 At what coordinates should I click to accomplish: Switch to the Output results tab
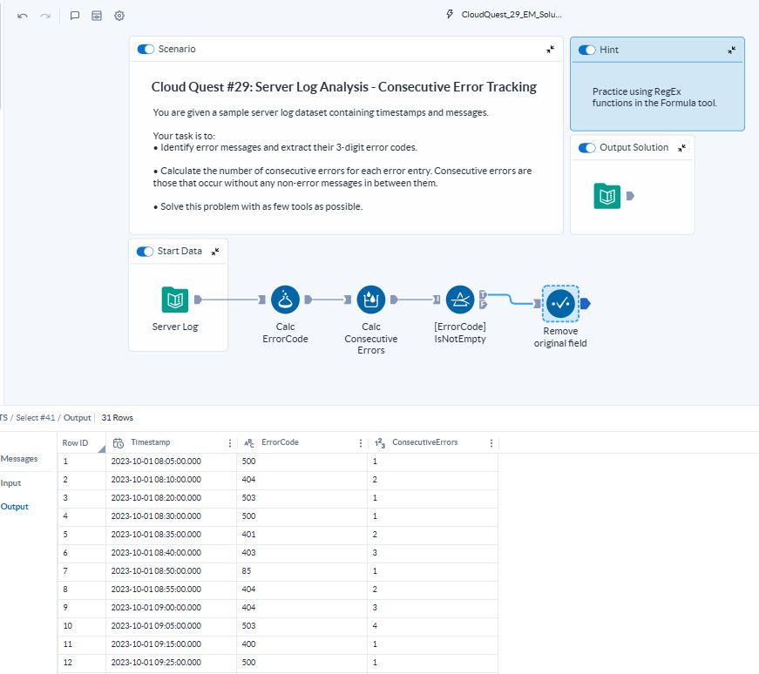click(x=15, y=507)
